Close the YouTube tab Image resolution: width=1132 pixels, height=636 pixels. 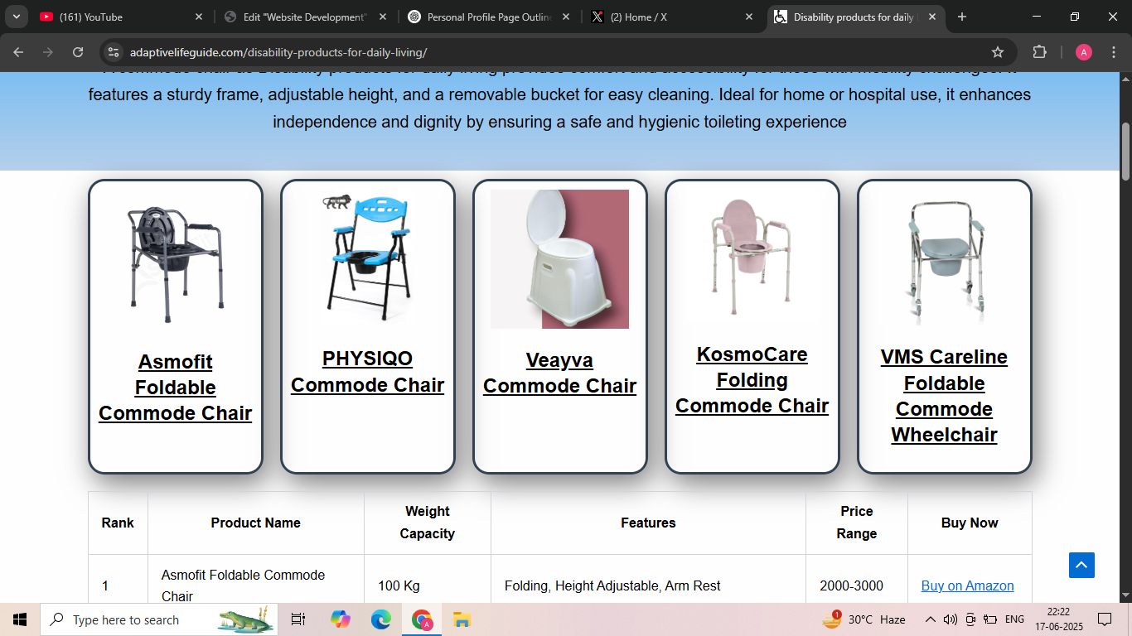199,17
